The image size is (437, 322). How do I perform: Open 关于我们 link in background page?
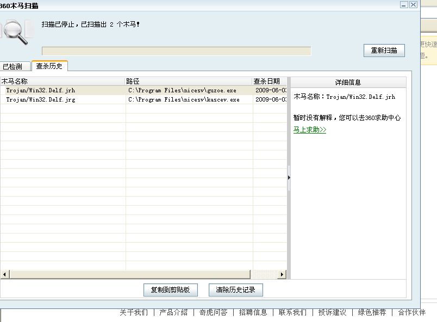[134, 312]
